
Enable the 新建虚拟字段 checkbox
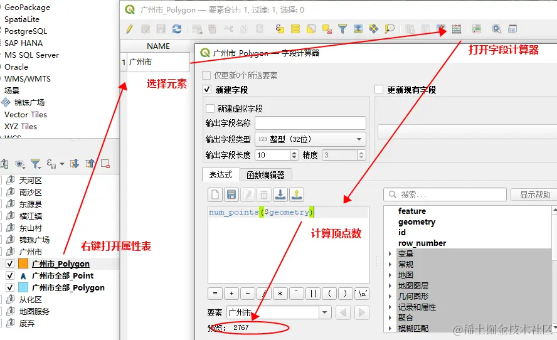[x=210, y=108]
